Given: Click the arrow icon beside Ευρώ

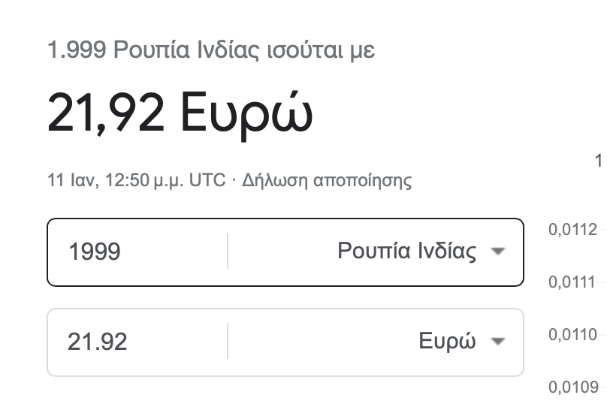Looking at the screenshot, I should coord(498,342).
